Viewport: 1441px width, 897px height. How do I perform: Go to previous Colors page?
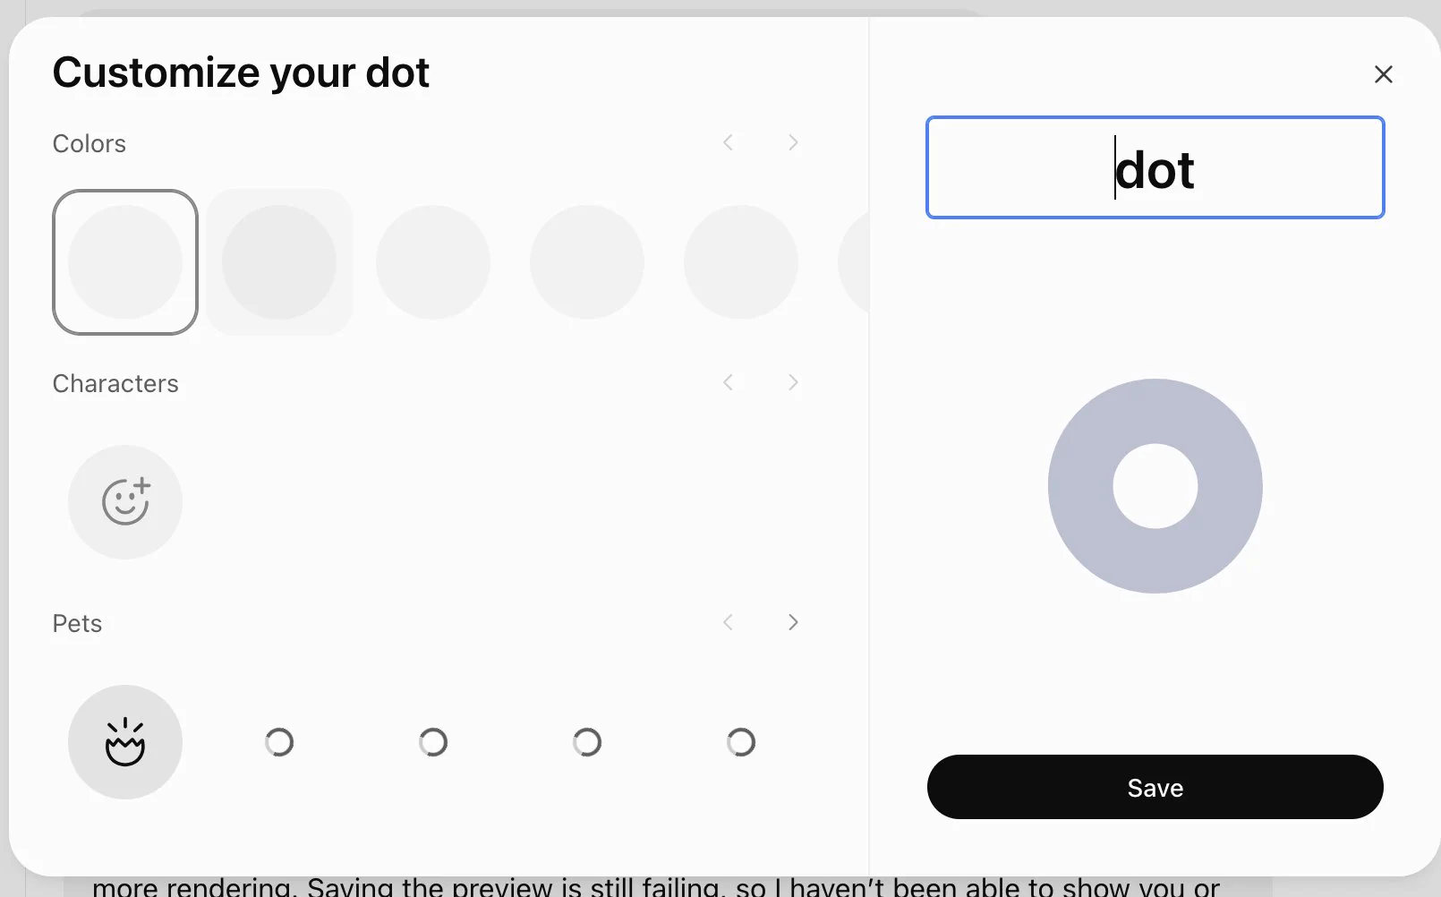click(729, 142)
